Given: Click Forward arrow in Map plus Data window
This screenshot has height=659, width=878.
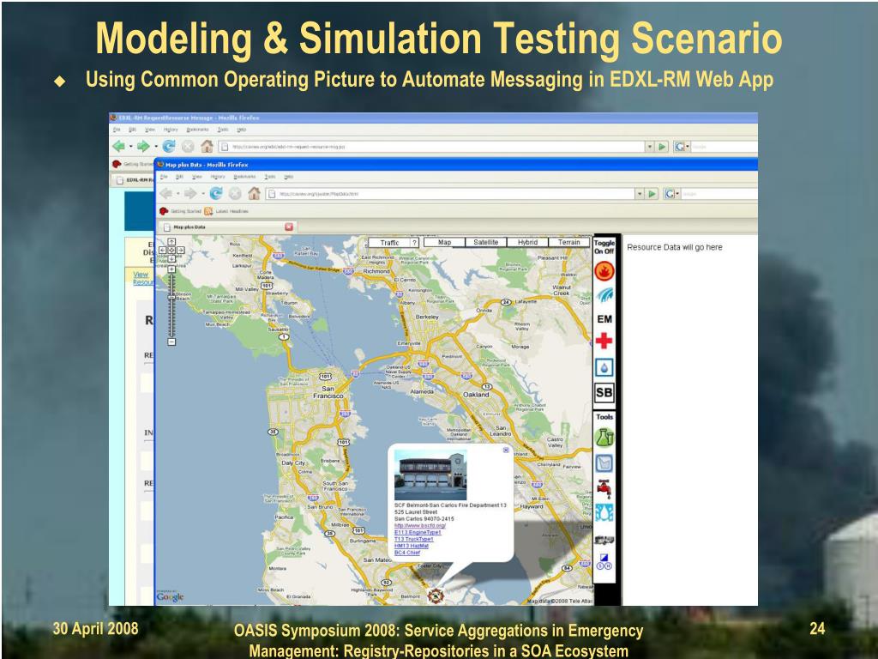Looking at the screenshot, I should point(190,193).
